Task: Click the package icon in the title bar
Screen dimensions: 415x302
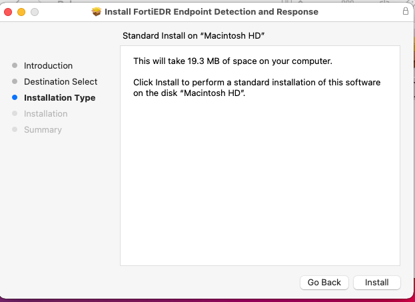Action: [97, 12]
